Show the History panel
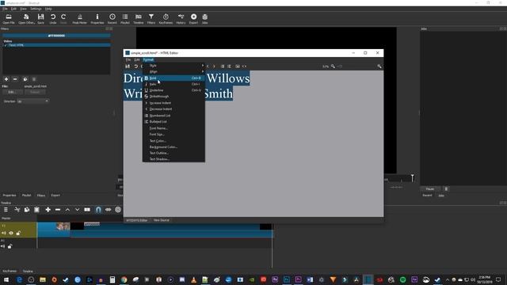Viewport: 507px width, 285px height. 181,19
